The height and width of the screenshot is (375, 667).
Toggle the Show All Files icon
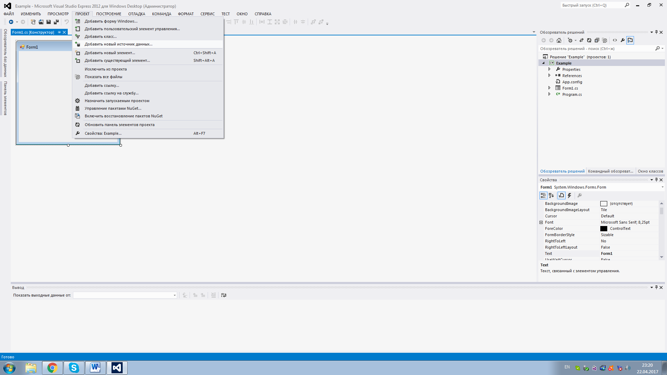(604, 40)
